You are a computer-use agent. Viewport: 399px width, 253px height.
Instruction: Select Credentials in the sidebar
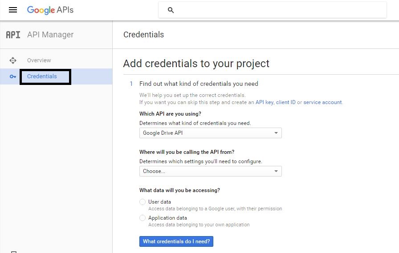tap(42, 76)
